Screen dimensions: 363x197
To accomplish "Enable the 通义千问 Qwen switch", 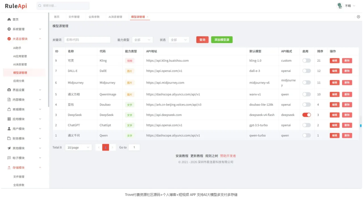I will click(x=307, y=136).
